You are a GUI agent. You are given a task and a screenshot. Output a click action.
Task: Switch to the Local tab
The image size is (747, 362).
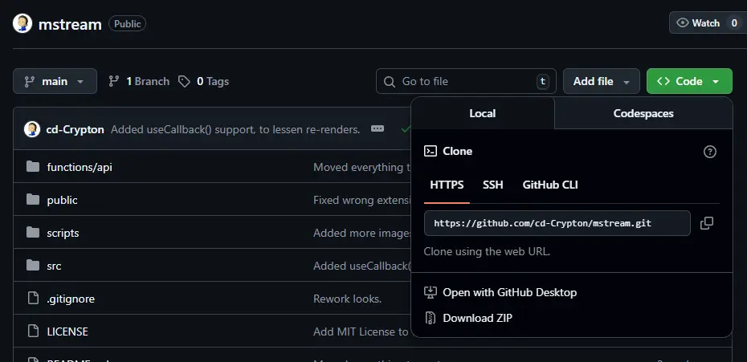click(x=483, y=113)
